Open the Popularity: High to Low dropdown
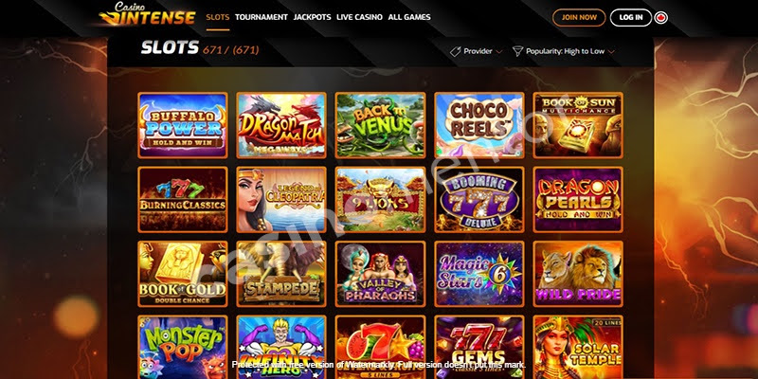758x379 pixels. coord(564,51)
